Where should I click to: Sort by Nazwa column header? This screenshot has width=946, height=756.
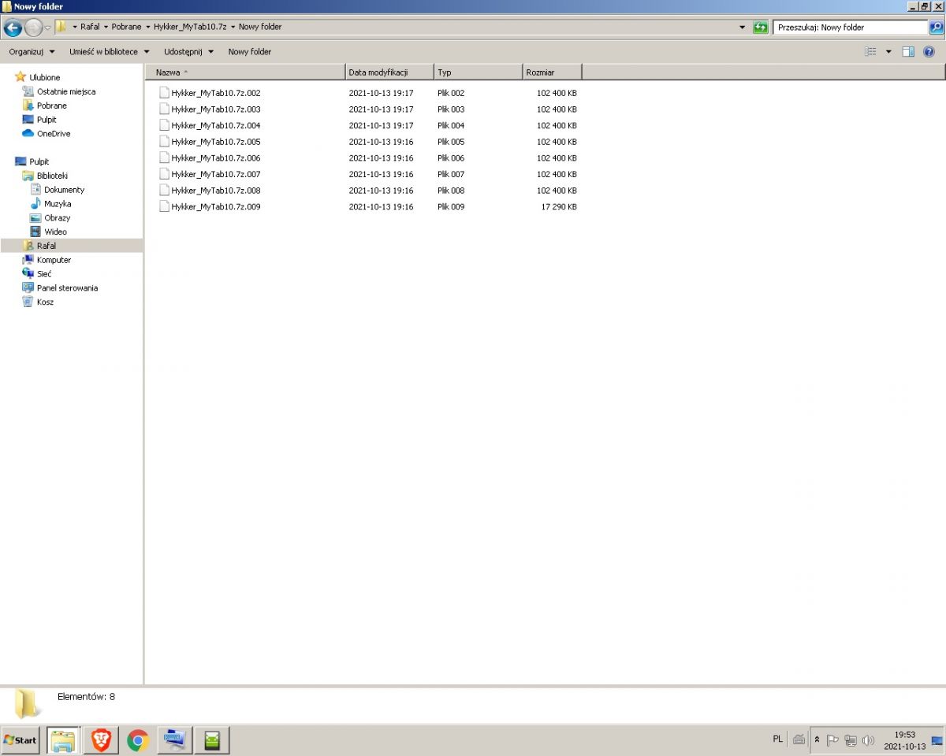coord(245,72)
